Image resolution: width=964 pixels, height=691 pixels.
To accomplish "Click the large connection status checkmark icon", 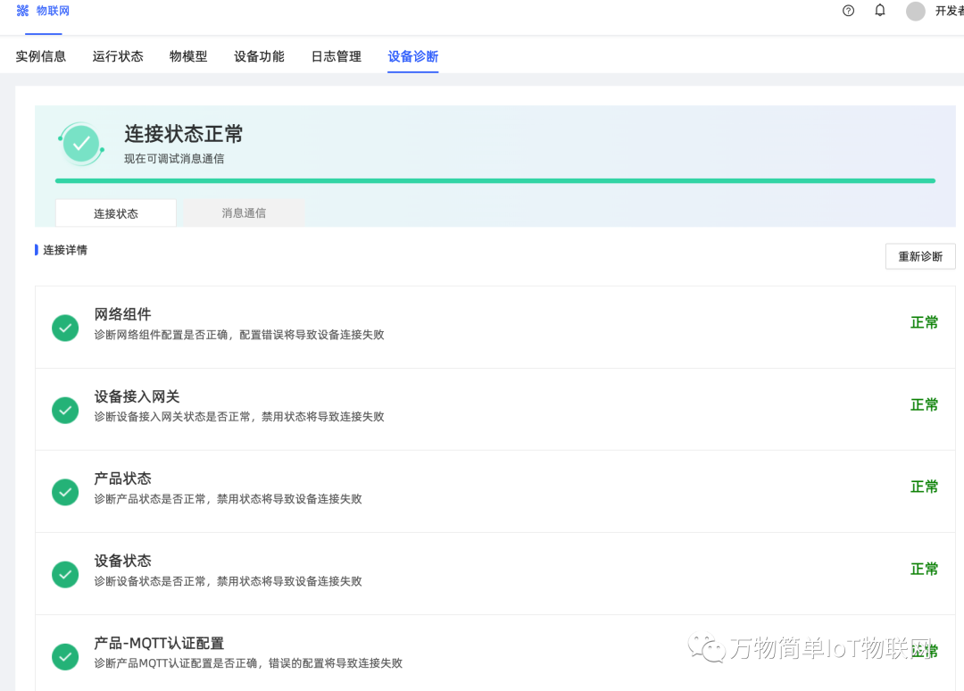I will click(81, 143).
